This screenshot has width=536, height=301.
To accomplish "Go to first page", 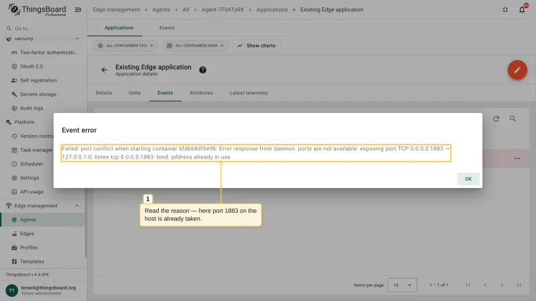I will coord(468,285).
